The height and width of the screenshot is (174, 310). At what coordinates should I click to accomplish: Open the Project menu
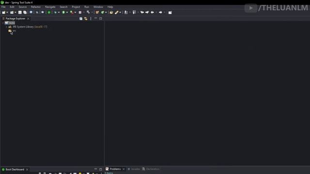[76, 7]
